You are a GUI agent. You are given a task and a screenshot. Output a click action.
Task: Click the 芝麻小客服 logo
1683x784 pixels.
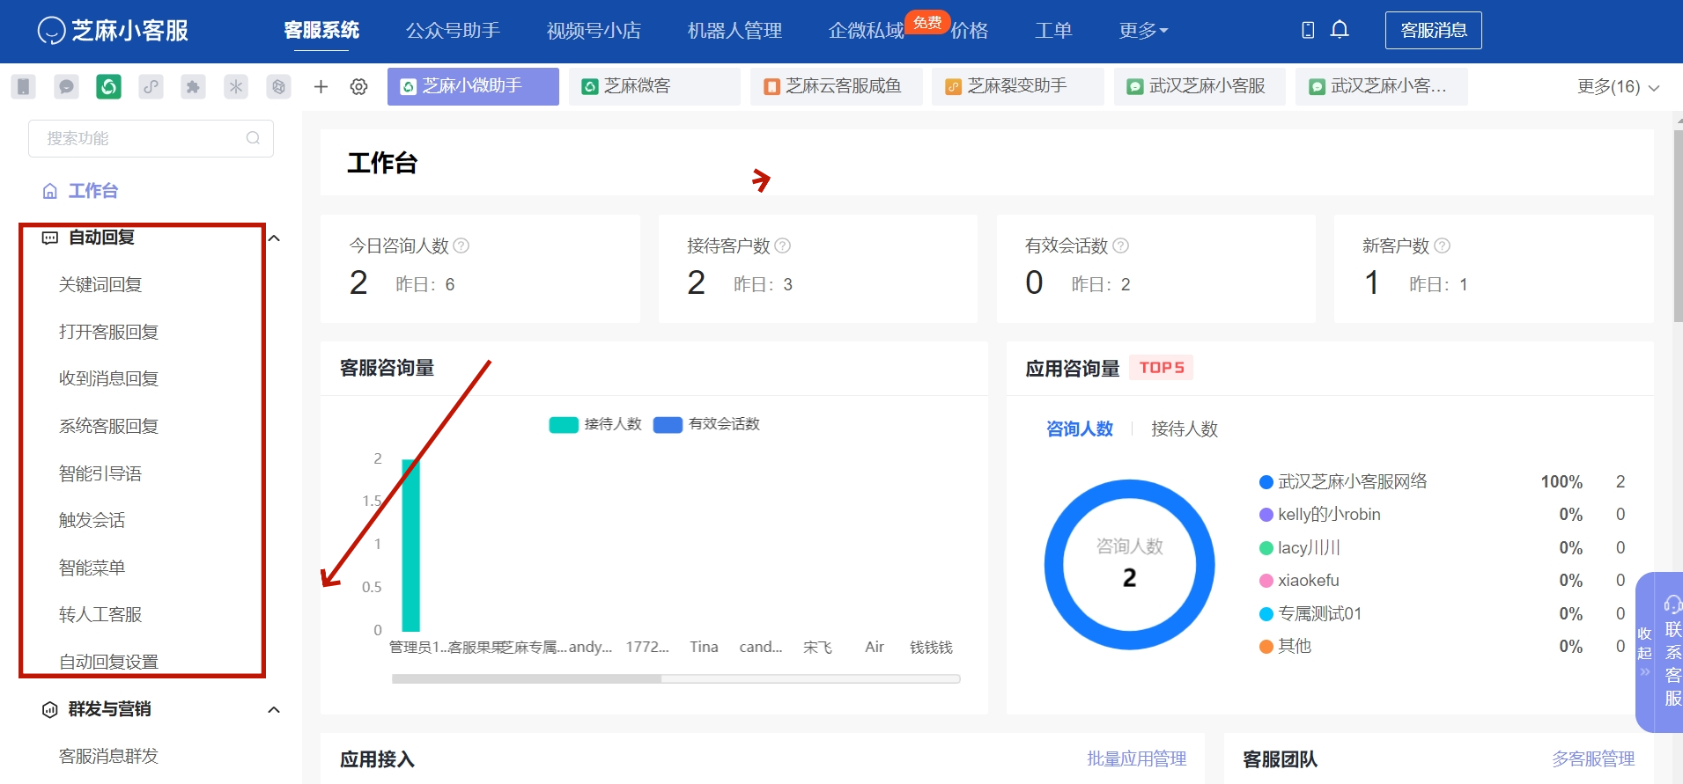113,30
